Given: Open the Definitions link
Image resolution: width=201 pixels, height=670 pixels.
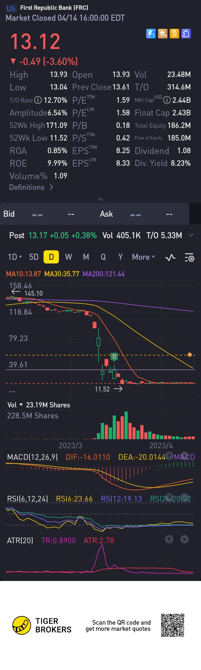Looking at the screenshot, I should (x=31, y=187).
